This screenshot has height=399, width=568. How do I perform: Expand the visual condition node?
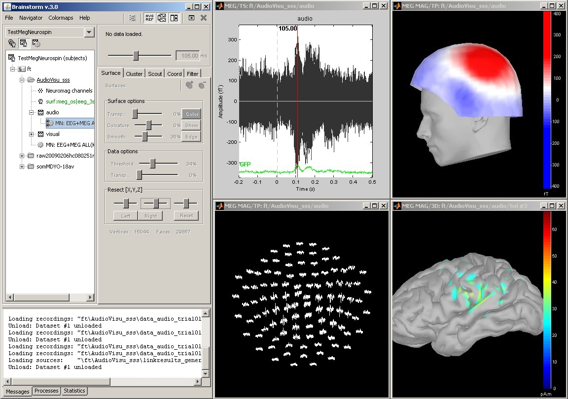point(32,134)
